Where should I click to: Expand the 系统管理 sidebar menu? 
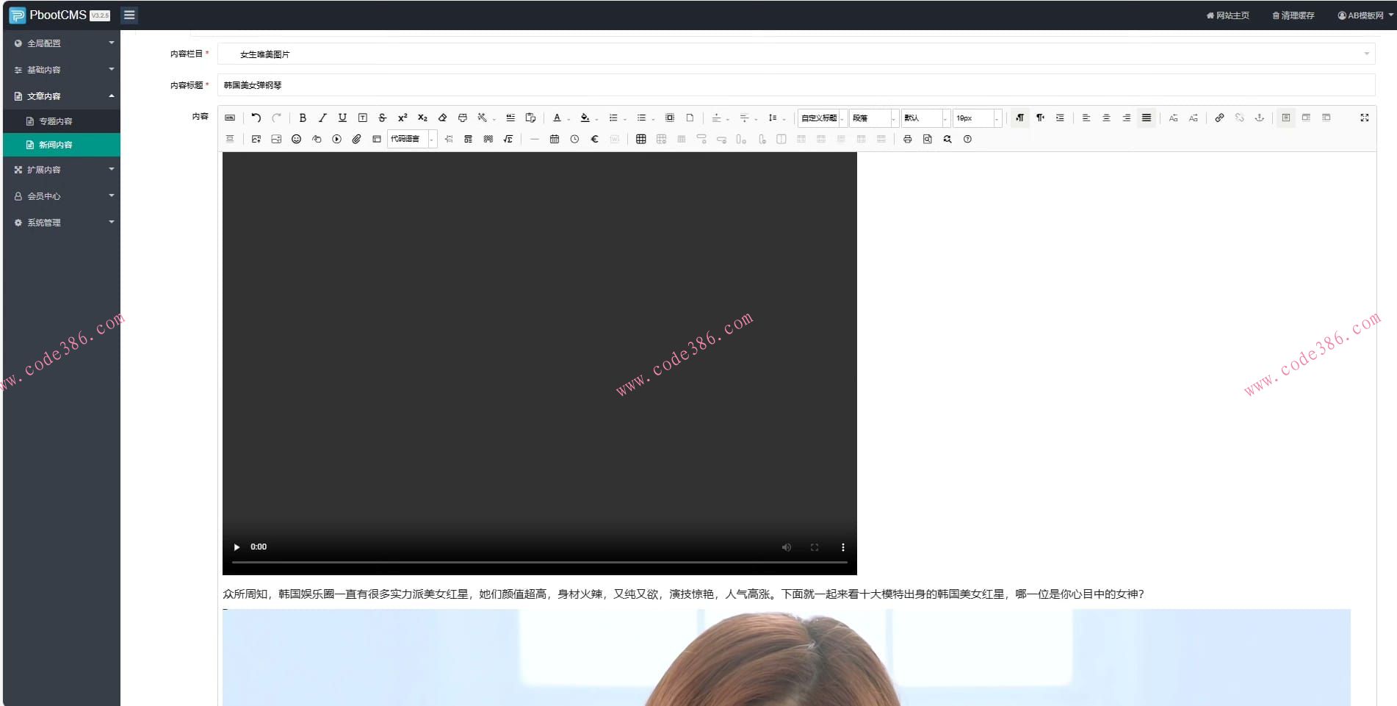[x=62, y=223]
